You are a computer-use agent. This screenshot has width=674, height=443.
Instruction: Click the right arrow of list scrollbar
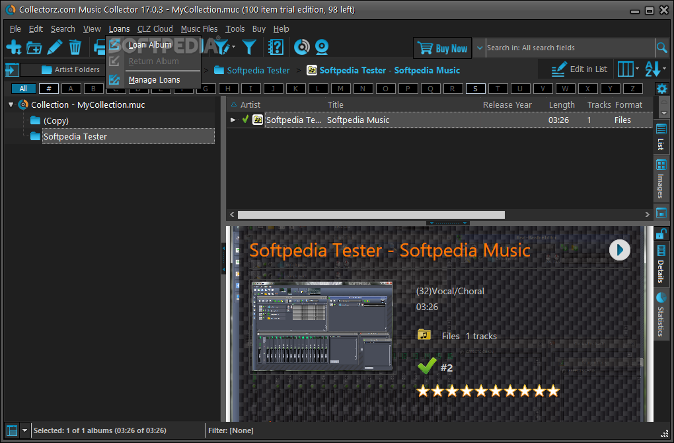648,214
